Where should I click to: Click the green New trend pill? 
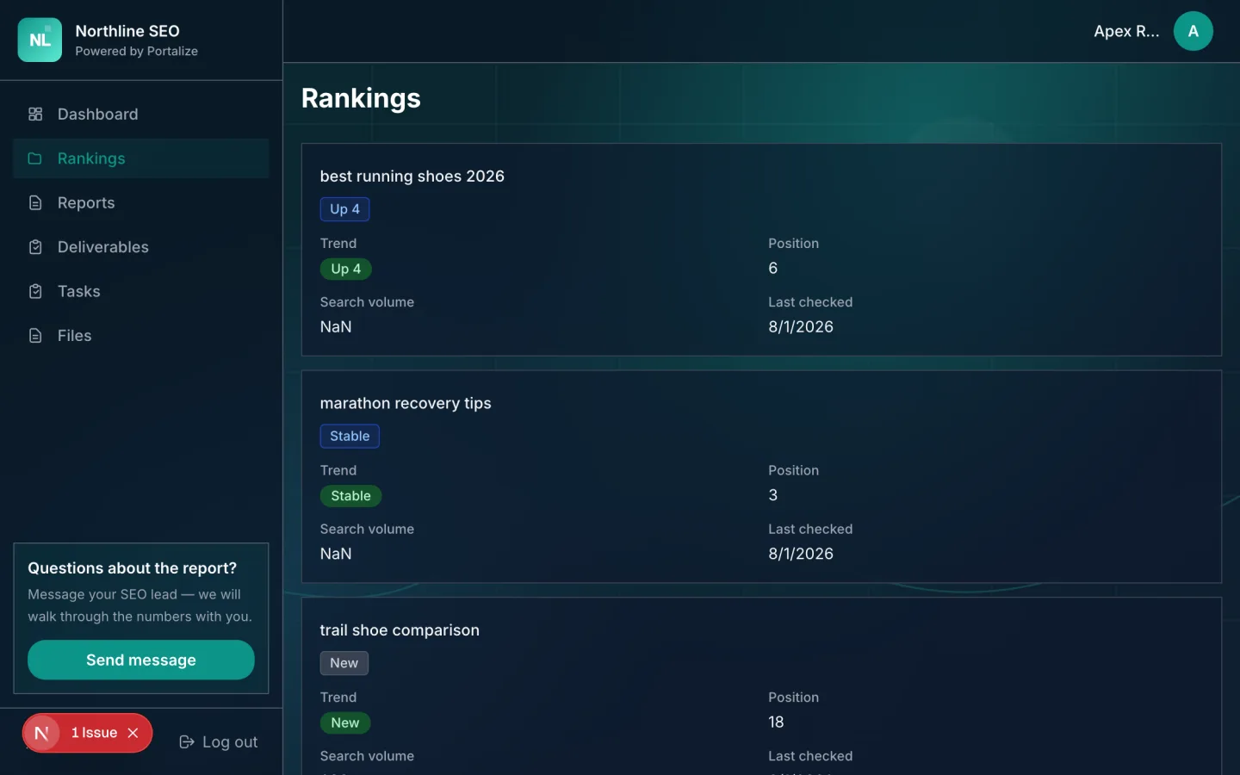tap(344, 722)
